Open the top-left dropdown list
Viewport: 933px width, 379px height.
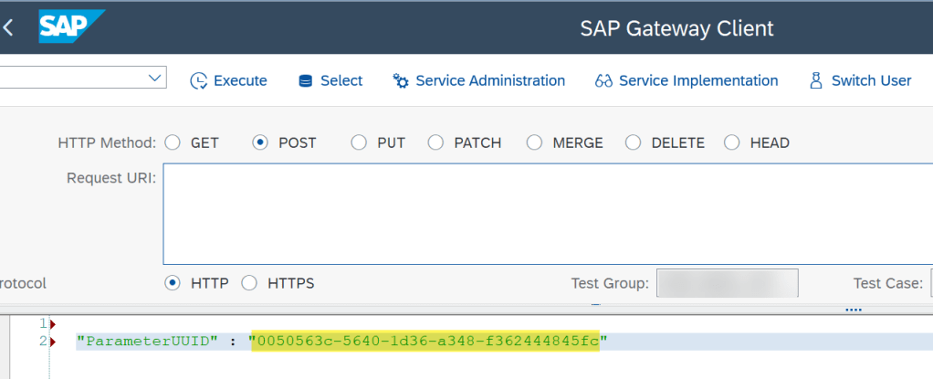(x=154, y=79)
